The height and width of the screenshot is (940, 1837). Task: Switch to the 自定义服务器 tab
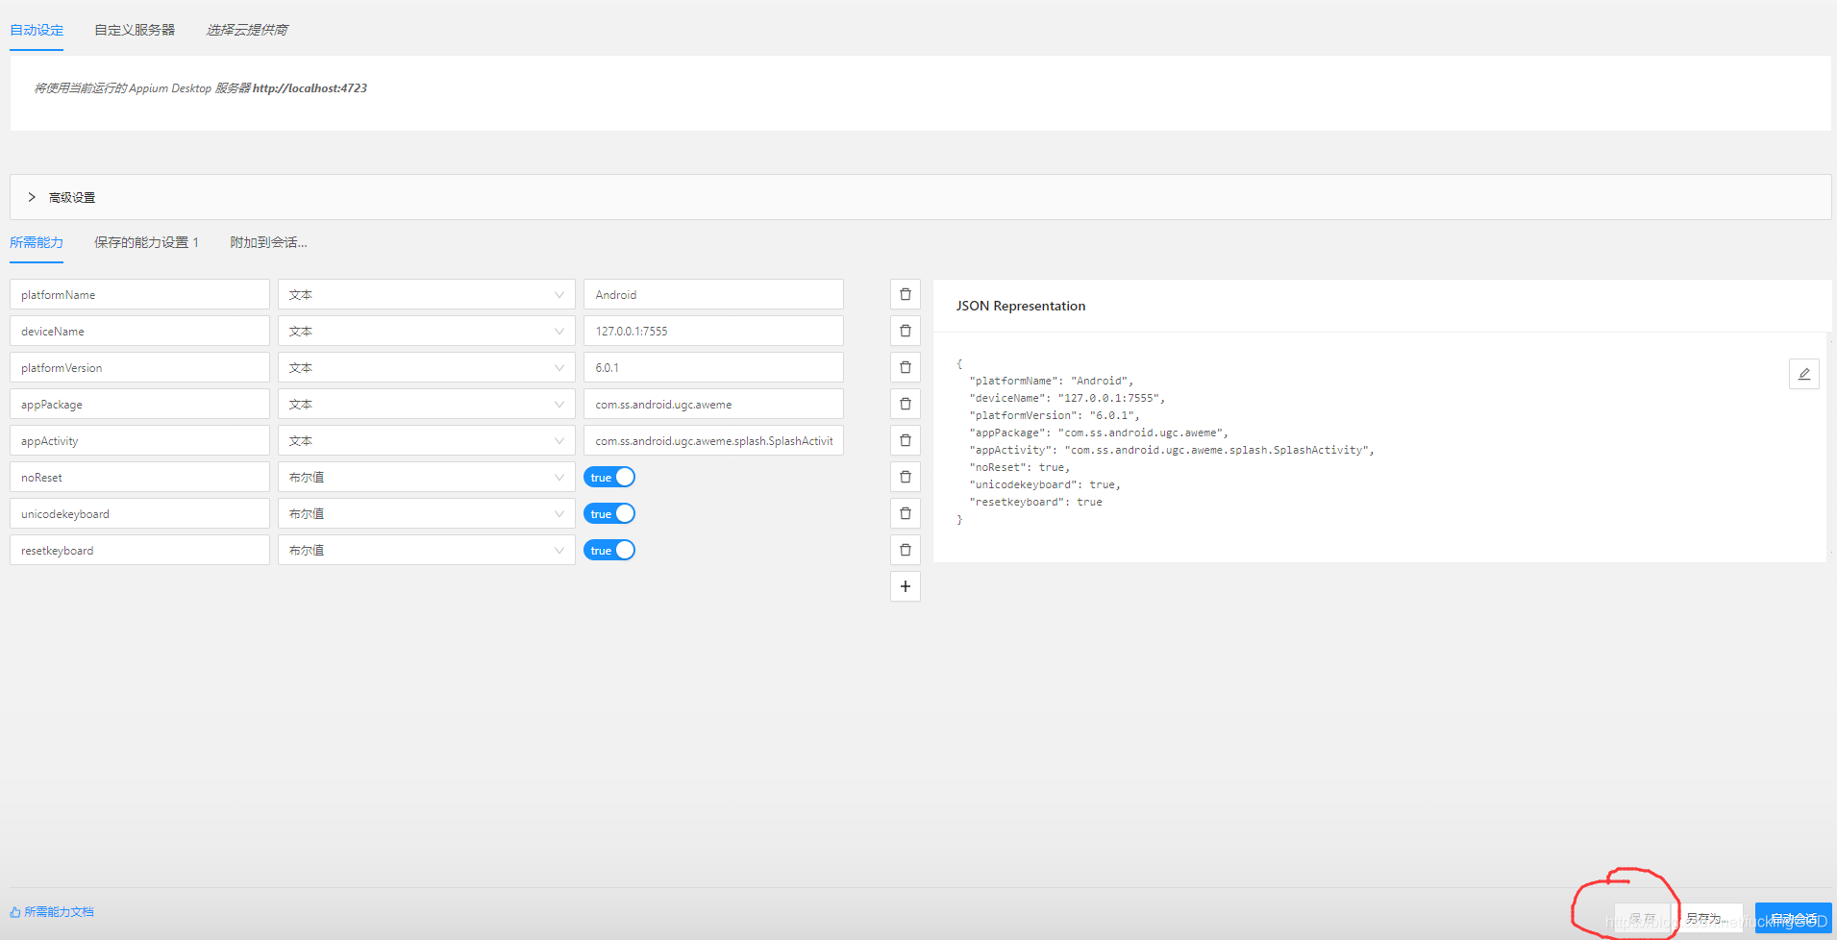click(x=135, y=30)
